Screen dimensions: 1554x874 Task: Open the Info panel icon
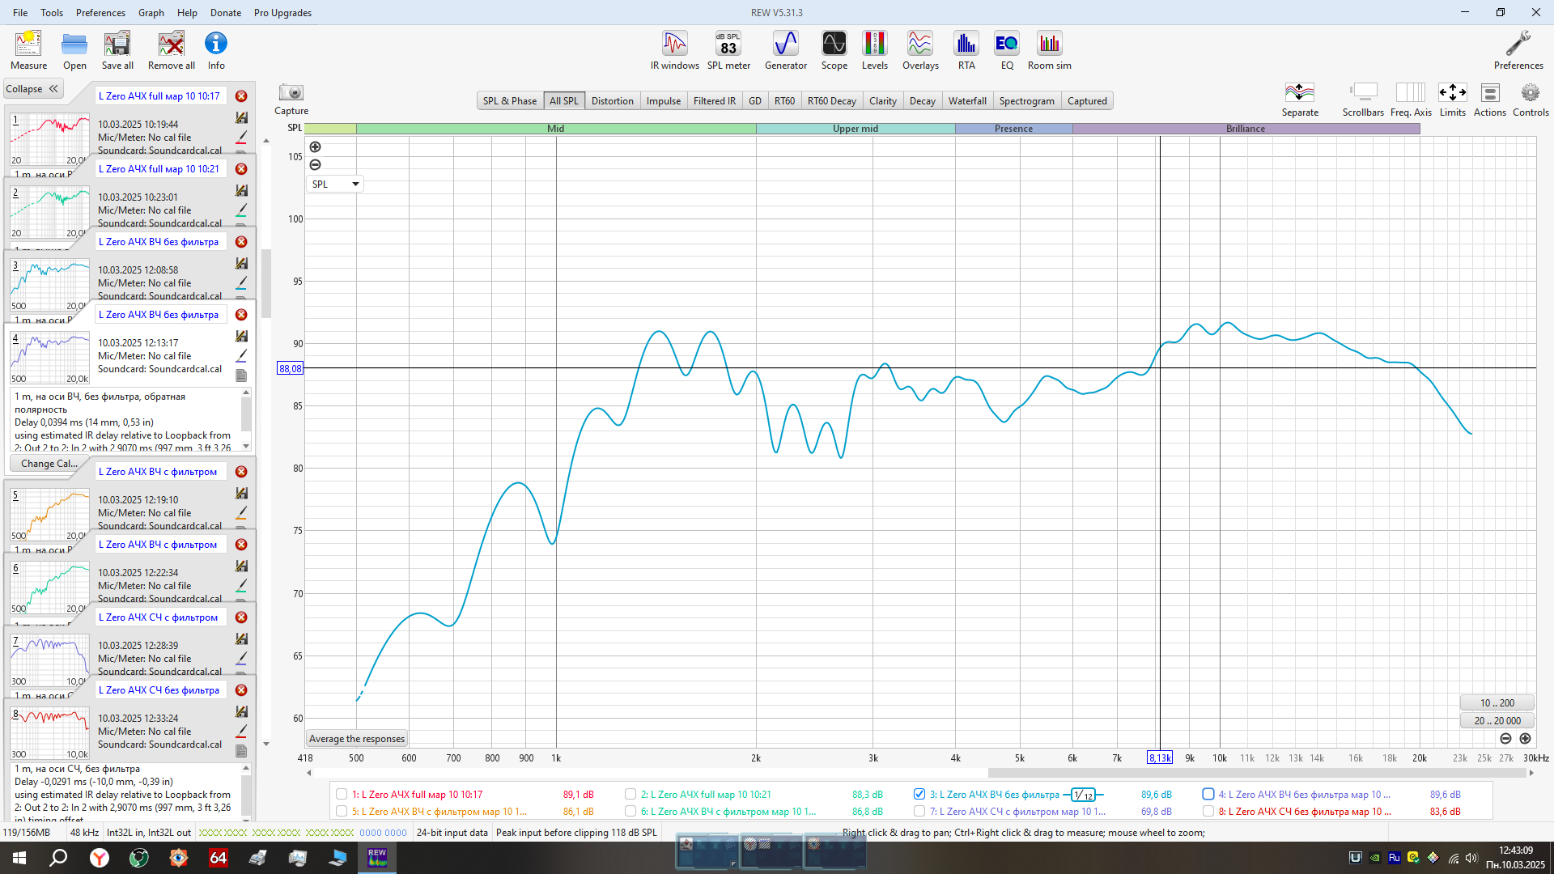(x=216, y=50)
